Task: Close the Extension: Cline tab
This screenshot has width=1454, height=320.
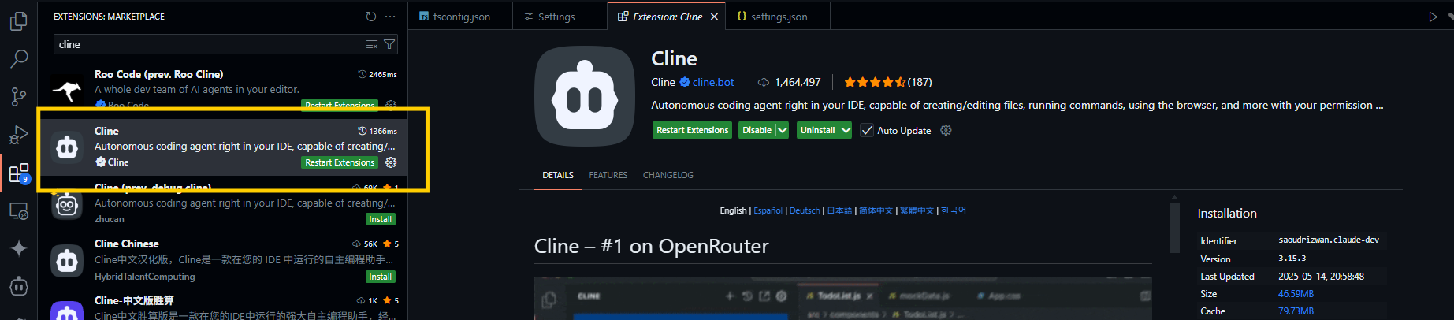Action: [x=714, y=17]
